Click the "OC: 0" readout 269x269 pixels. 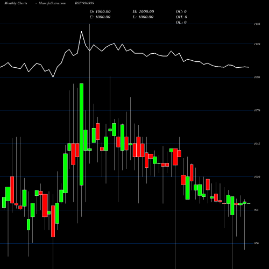tap(181, 12)
